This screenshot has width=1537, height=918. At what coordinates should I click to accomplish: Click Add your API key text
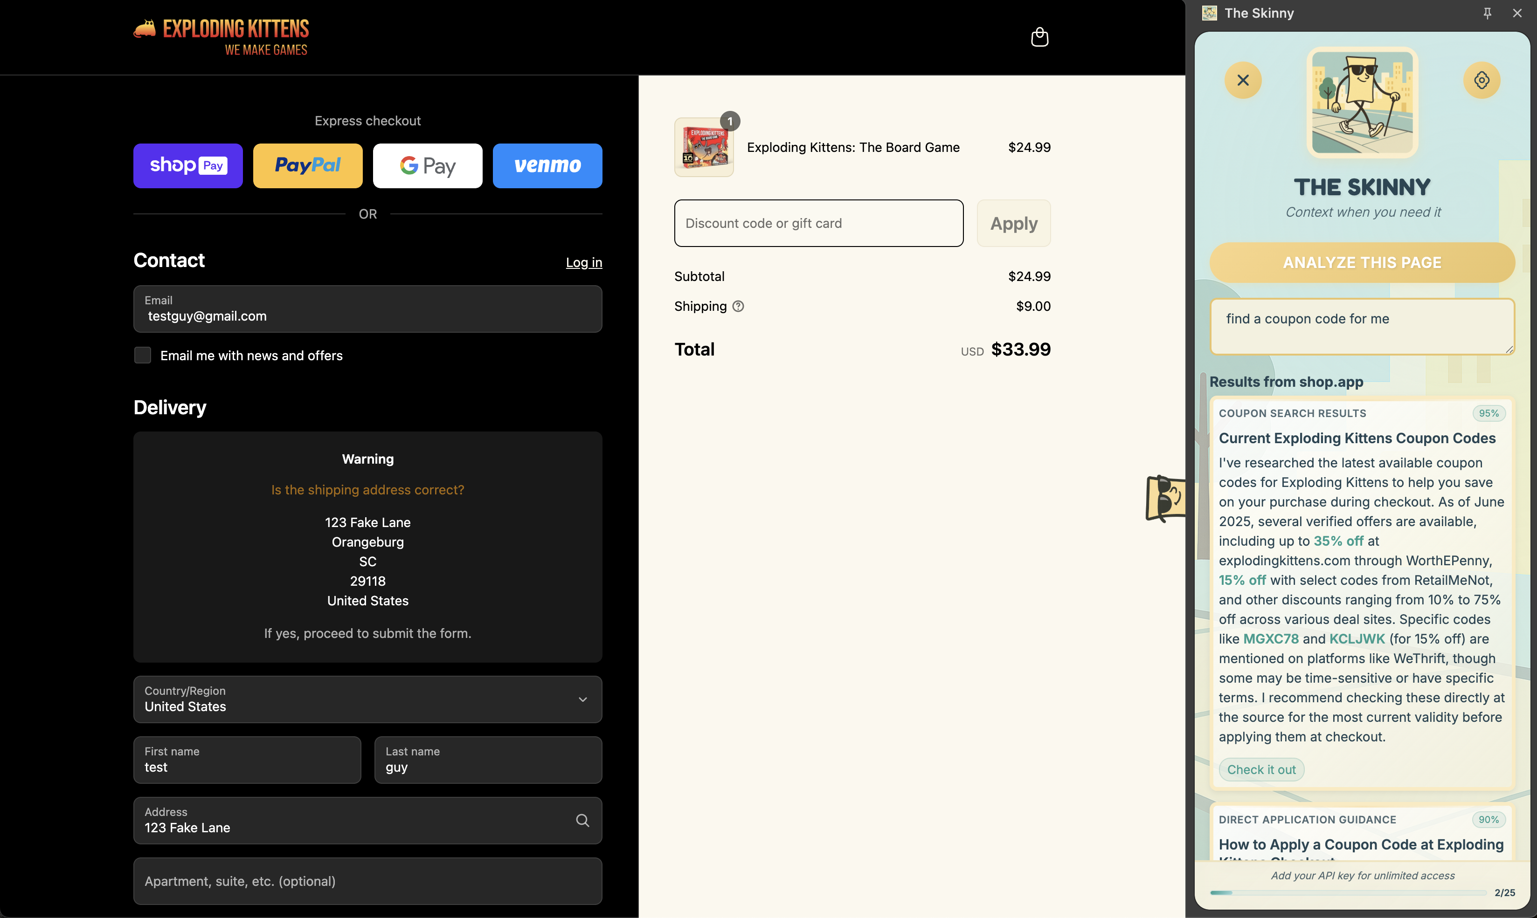point(1363,875)
